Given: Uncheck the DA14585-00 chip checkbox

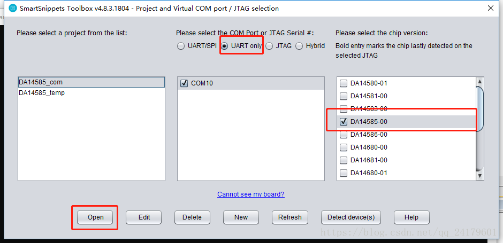Looking at the screenshot, I should (x=343, y=122).
